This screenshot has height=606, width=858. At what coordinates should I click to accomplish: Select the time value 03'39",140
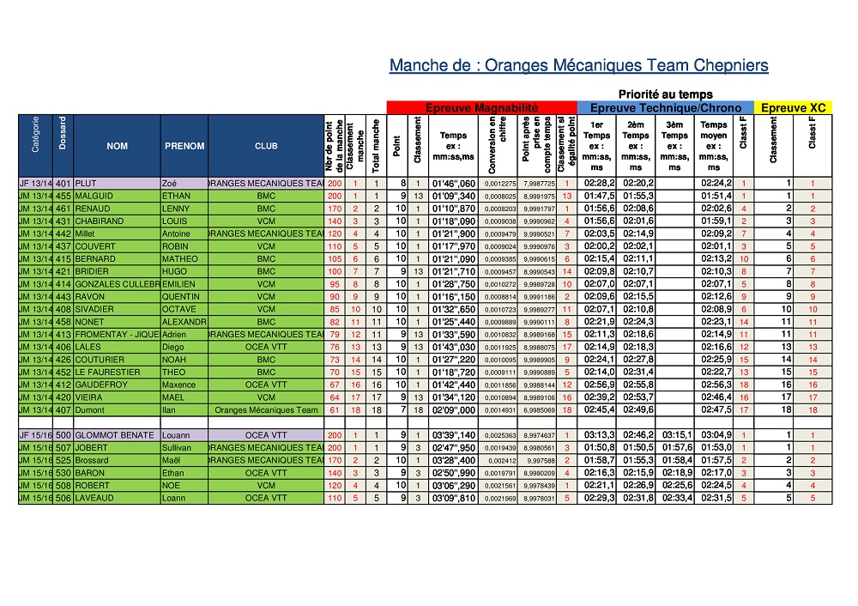[454, 435]
